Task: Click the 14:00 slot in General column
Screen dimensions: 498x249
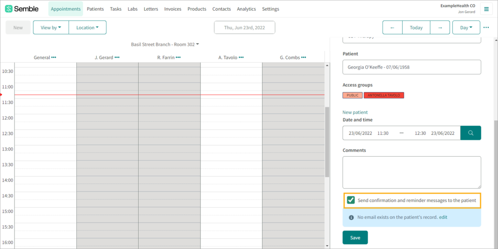Action: pos(45,180)
